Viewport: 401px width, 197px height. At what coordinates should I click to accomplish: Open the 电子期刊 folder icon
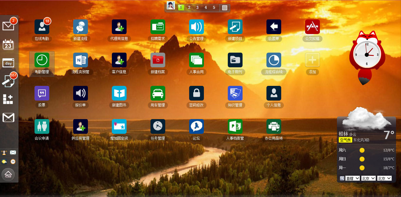[x=235, y=60]
